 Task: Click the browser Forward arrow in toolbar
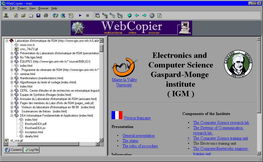pyautogui.click(x=144, y=16)
